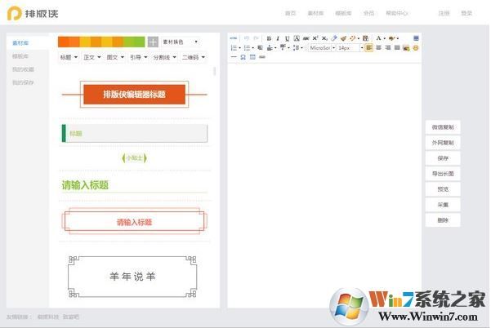Click the text background color icon

point(391,38)
